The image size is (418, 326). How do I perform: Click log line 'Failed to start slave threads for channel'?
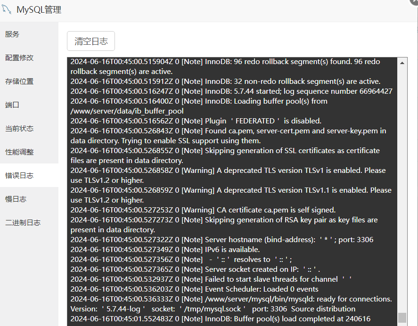pyautogui.click(x=211, y=279)
